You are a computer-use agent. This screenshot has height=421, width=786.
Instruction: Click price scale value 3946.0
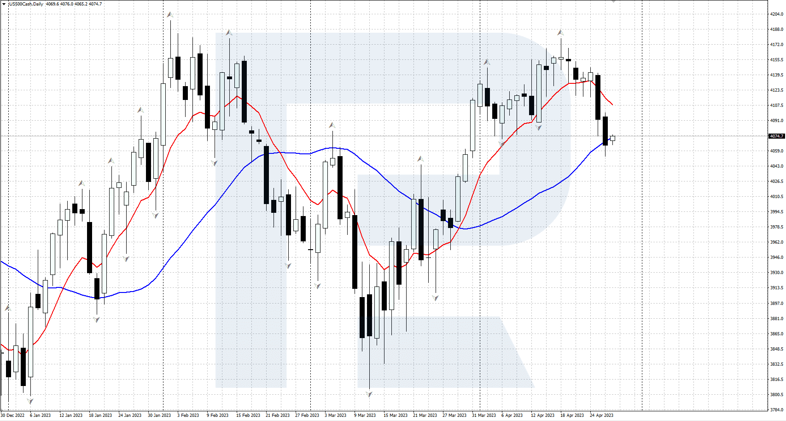[x=777, y=257]
